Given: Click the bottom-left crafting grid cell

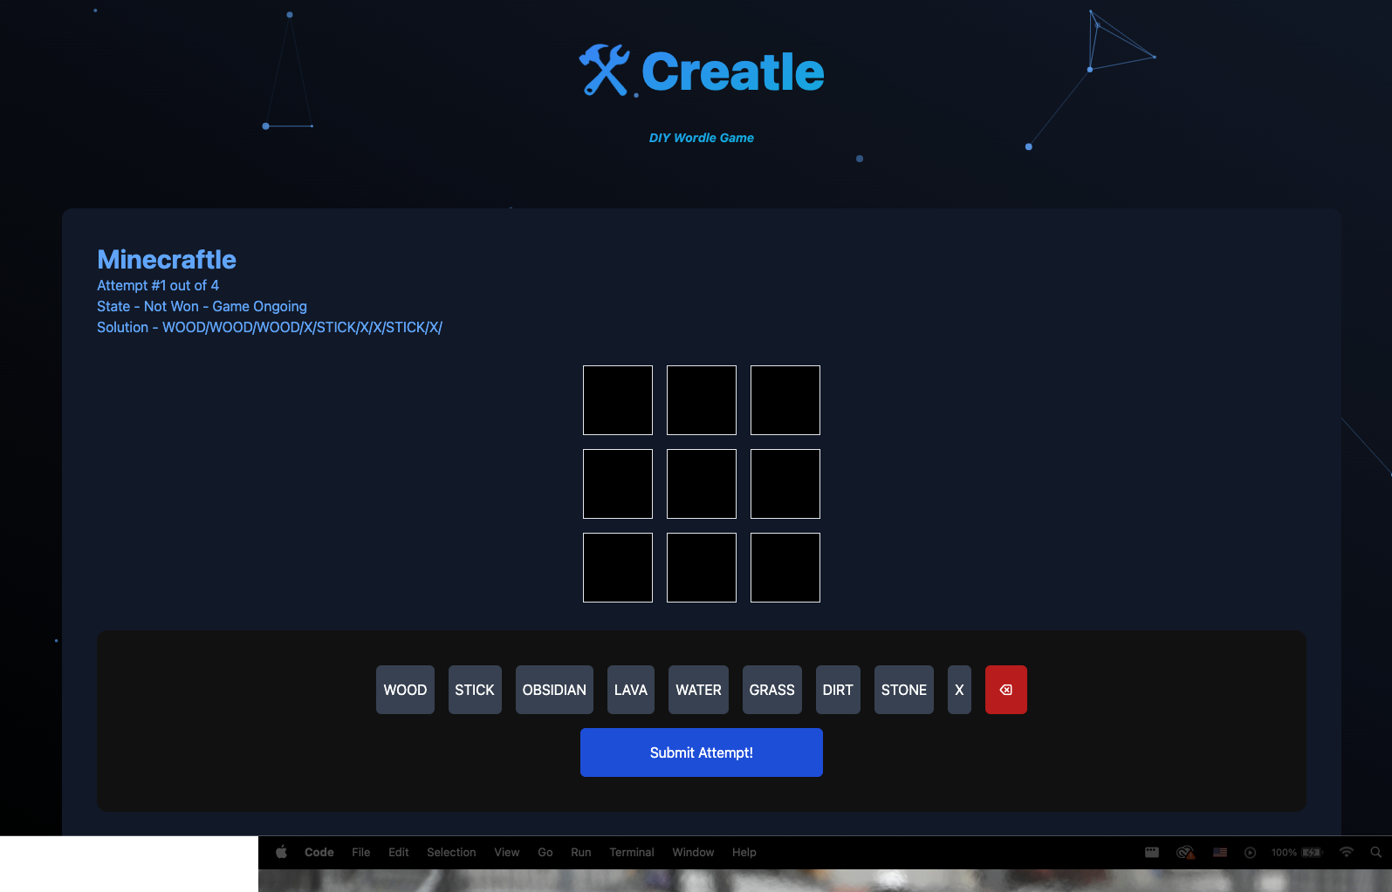Looking at the screenshot, I should 618,568.
